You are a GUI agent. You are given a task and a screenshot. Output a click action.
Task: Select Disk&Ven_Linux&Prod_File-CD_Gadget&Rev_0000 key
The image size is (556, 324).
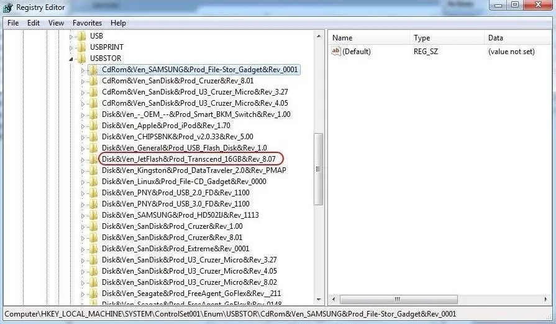click(184, 182)
